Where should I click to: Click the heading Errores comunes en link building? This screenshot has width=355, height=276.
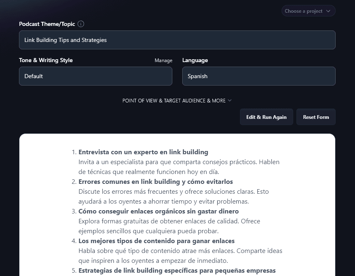(x=155, y=181)
